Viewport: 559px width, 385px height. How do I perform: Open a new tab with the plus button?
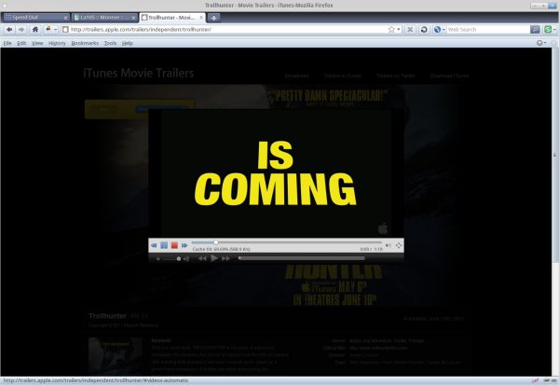213,18
